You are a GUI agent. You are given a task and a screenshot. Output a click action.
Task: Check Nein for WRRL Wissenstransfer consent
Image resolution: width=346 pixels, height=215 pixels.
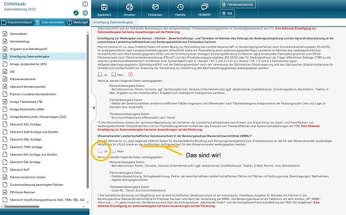(x=113, y=151)
